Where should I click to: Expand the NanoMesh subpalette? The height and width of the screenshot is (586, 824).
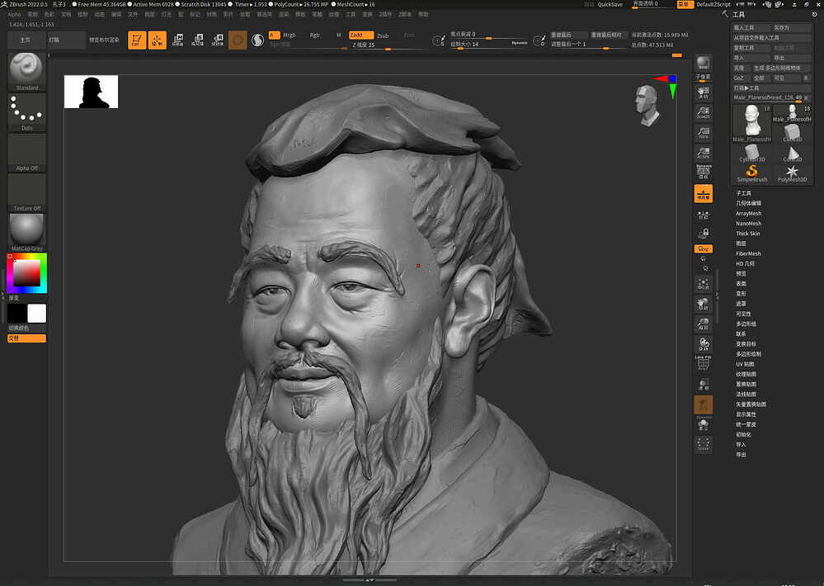(x=748, y=224)
